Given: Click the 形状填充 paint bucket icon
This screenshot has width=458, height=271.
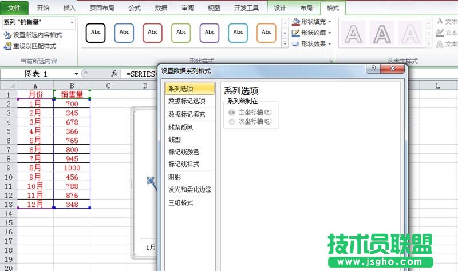Looking at the screenshot, I should point(296,22).
